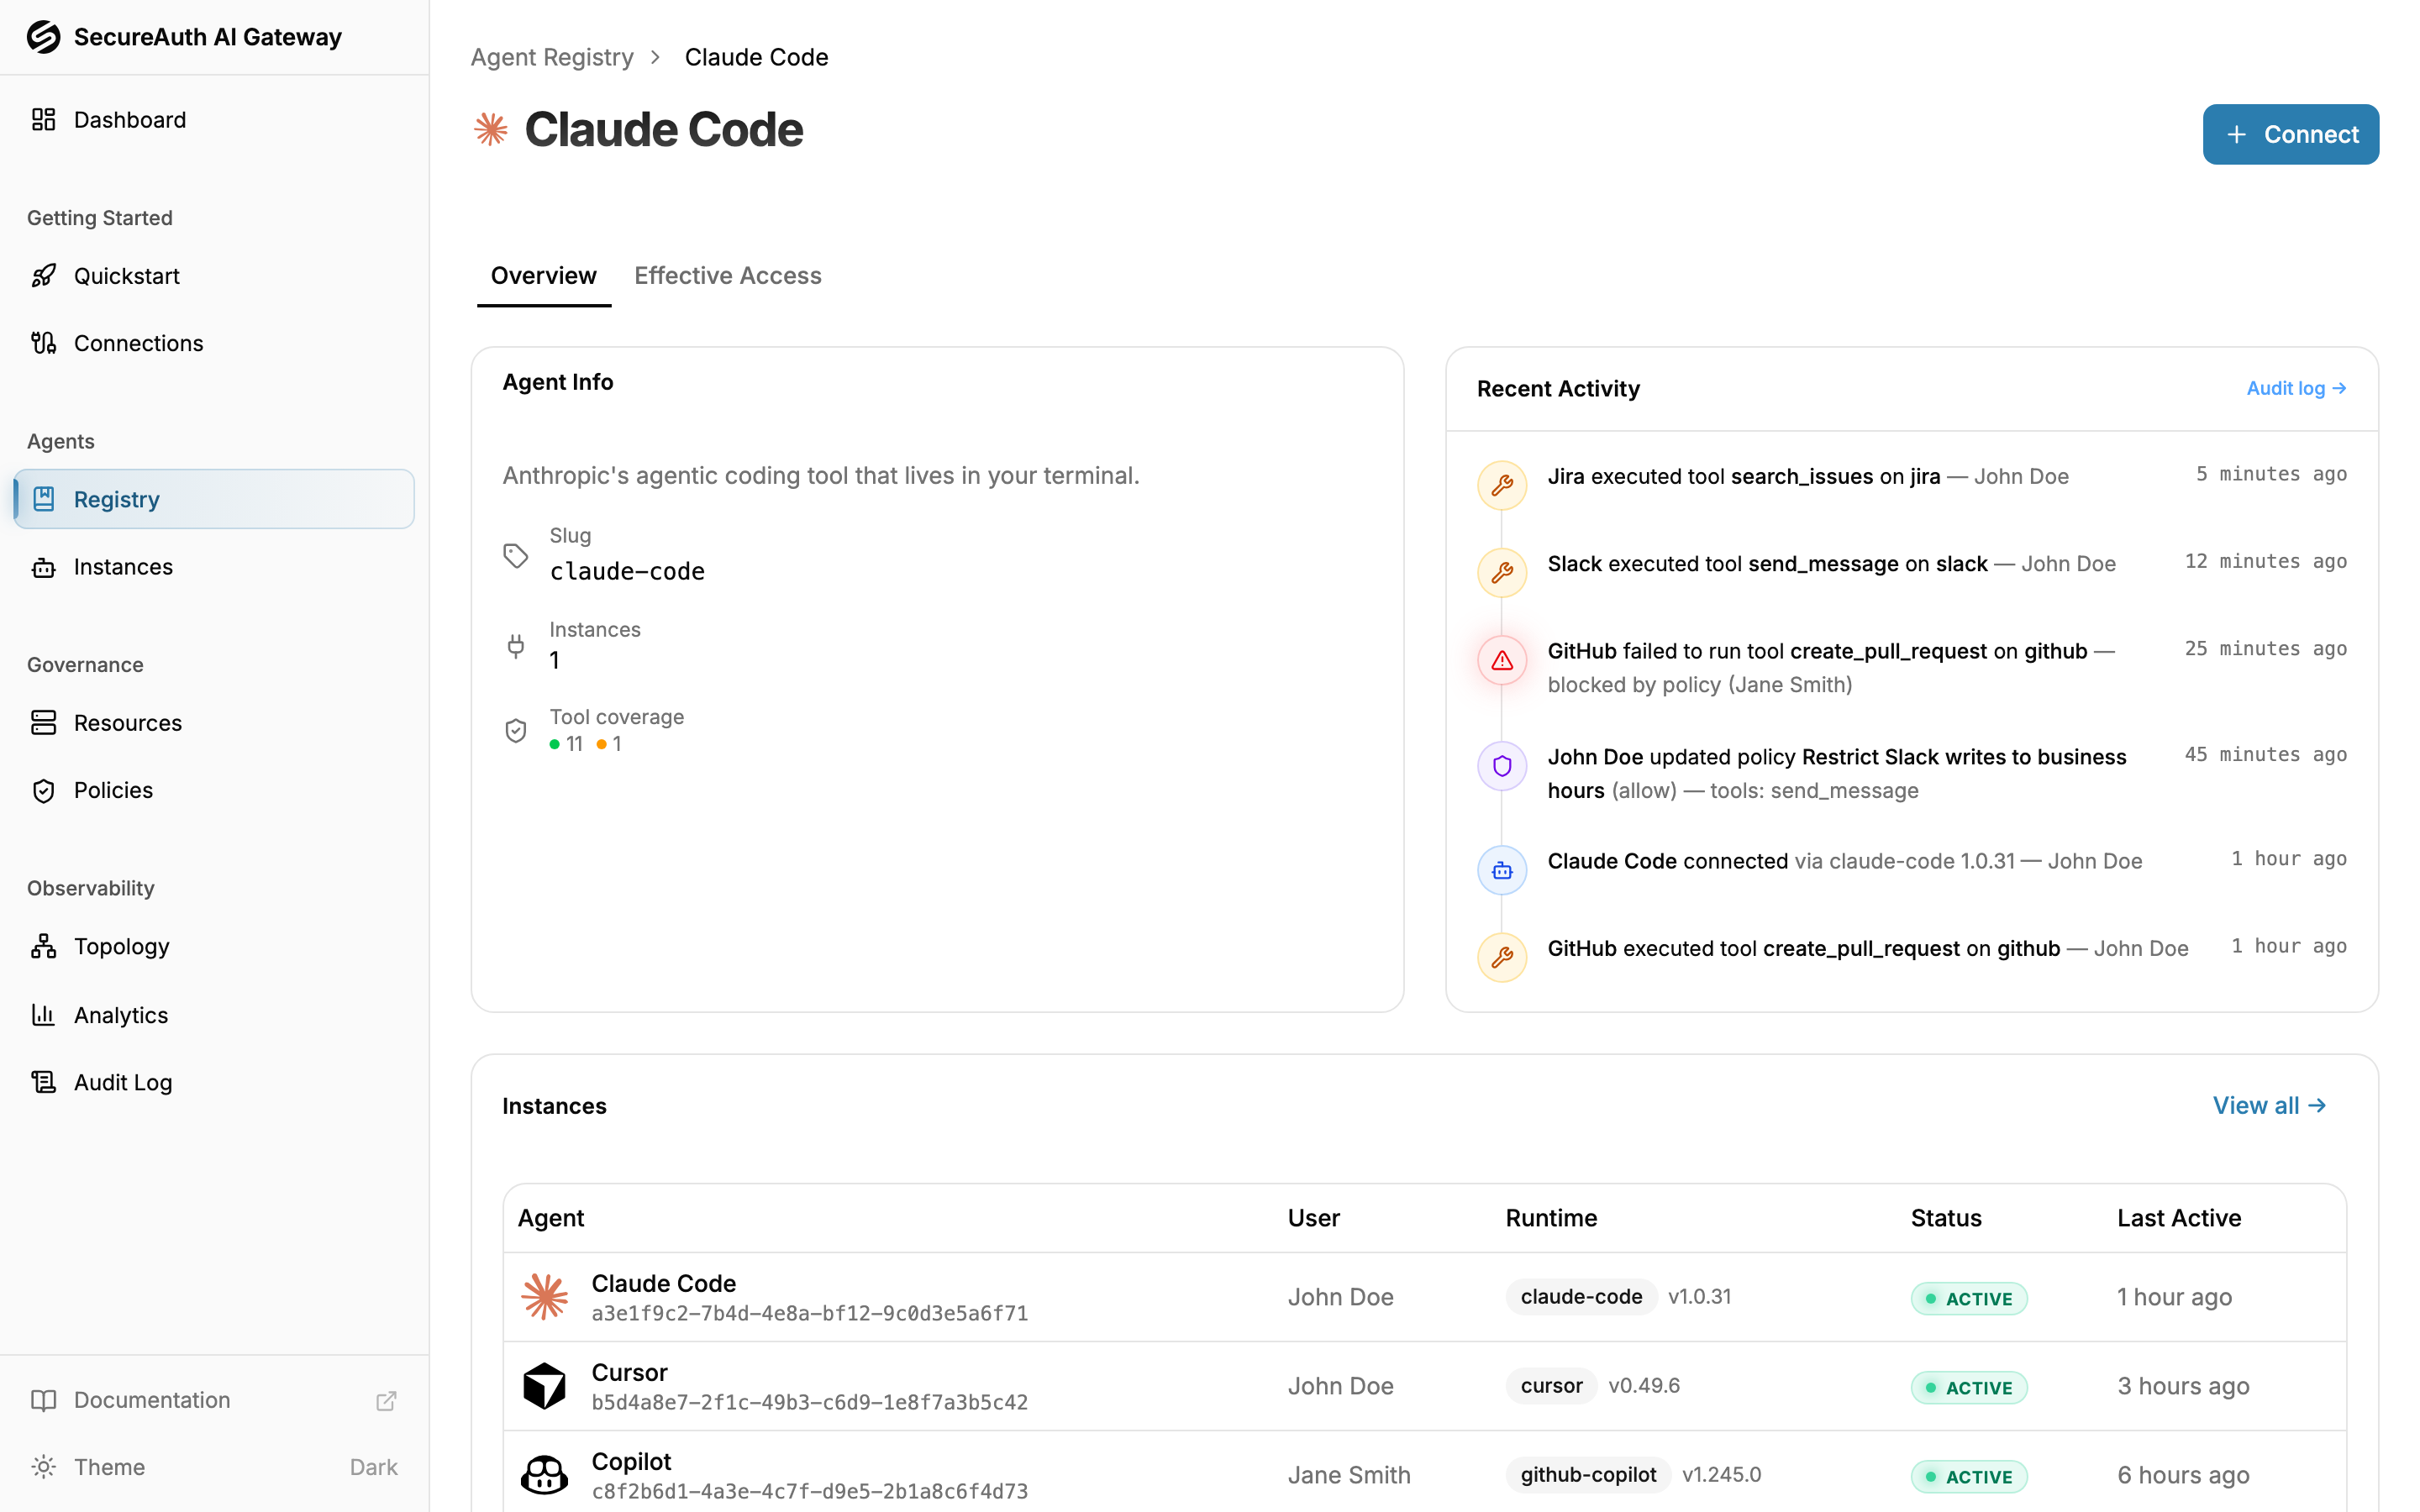Viewport: 2420px width, 1512px height.
Task: Click the Theme sun icon
Action: coord(43,1467)
